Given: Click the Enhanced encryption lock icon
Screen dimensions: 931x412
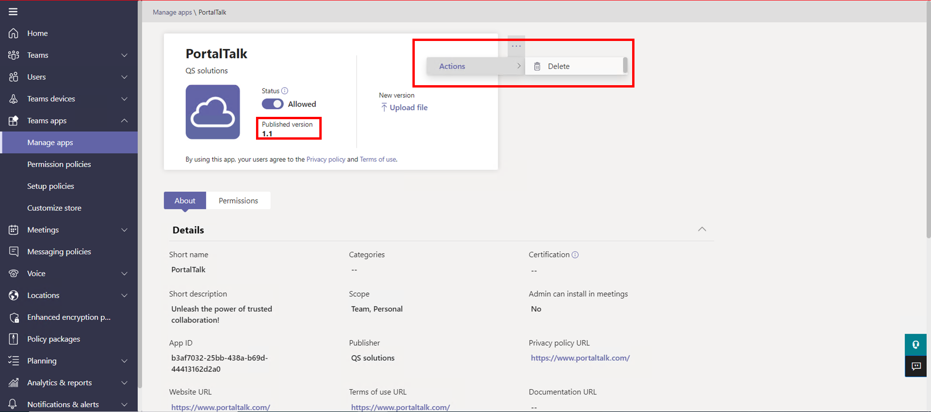Looking at the screenshot, I should coord(14,317).
